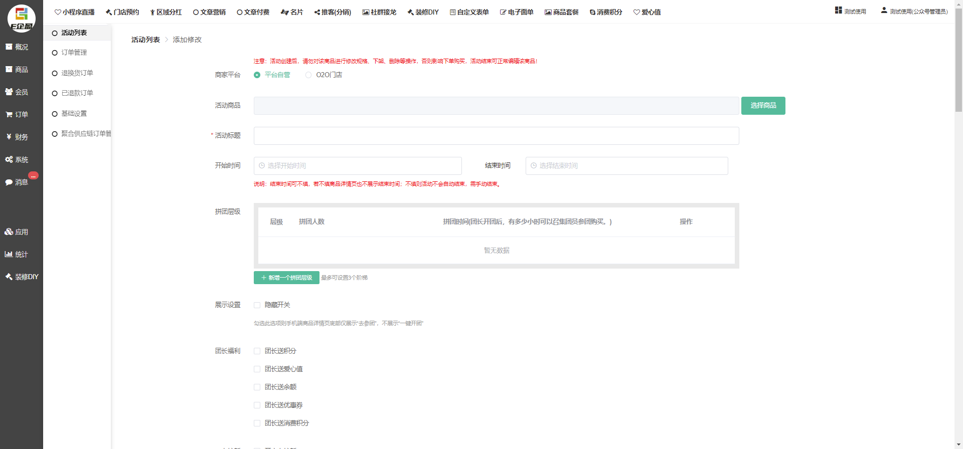The image size is (963, 449).
Task: Click the E企盈 logo in sidebar
Action: click(x=21, y=19)
